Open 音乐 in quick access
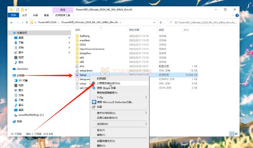The image size is (253, 148). click(21, 62)
